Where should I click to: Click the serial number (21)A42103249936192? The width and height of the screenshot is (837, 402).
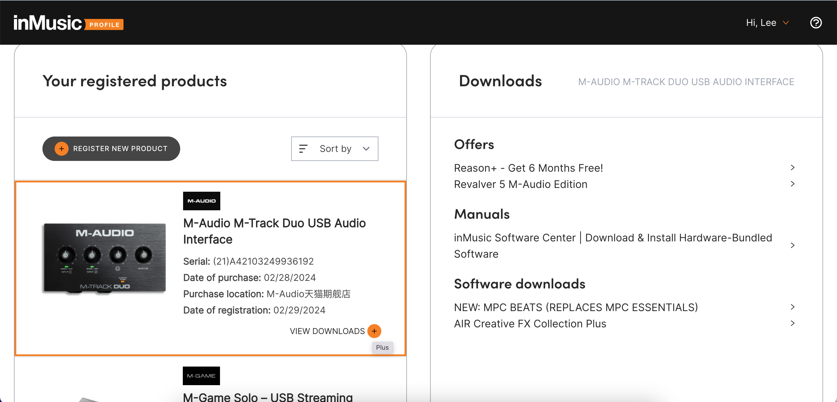(x=263, y=261)
